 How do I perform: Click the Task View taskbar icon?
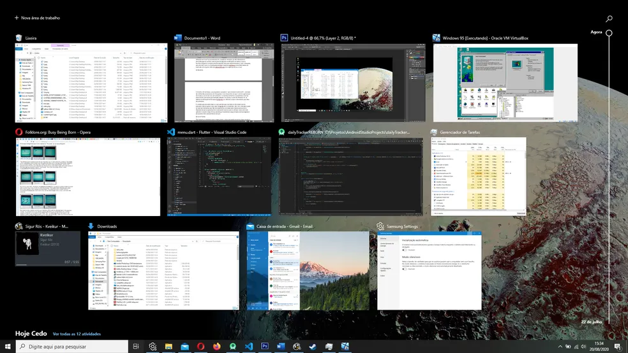(136, 346)
